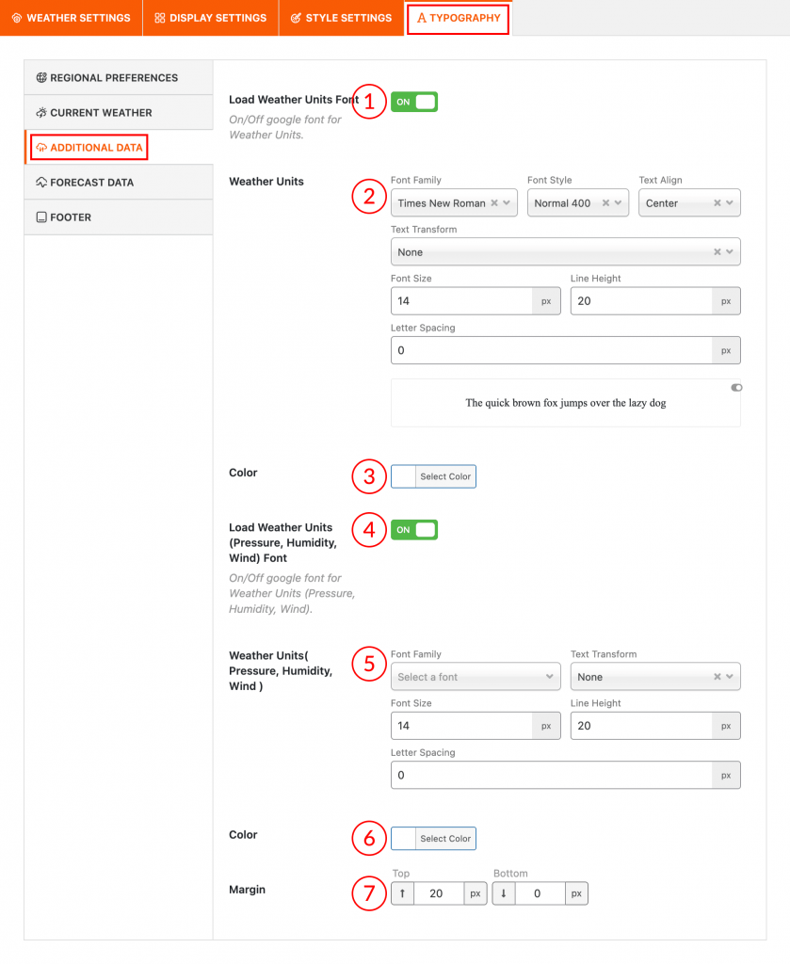Open Additional Data section
The height and width of the screenshot is (964, 790).
pos(119,148)
